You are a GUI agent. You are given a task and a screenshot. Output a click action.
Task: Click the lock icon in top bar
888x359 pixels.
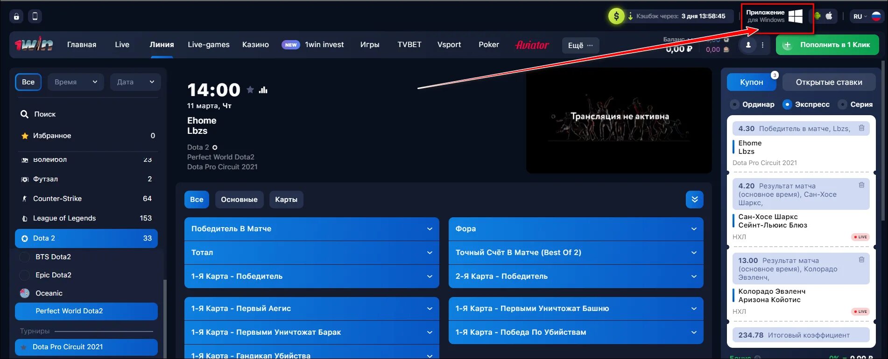click(x=16, y=16)
